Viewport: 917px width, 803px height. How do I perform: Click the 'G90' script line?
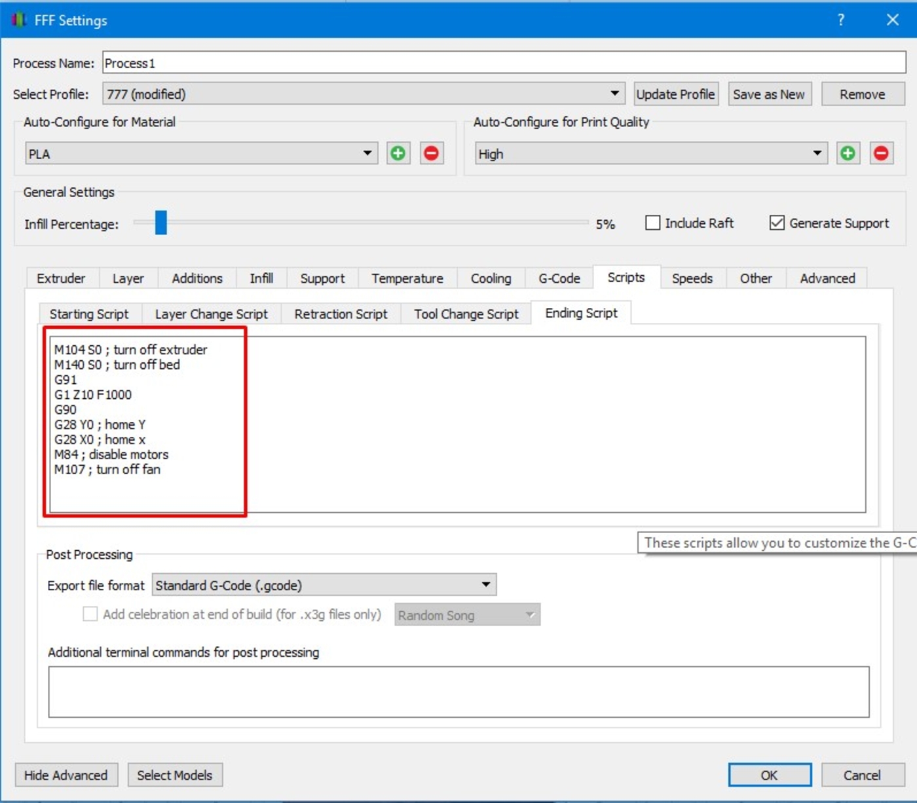[65, 410]
